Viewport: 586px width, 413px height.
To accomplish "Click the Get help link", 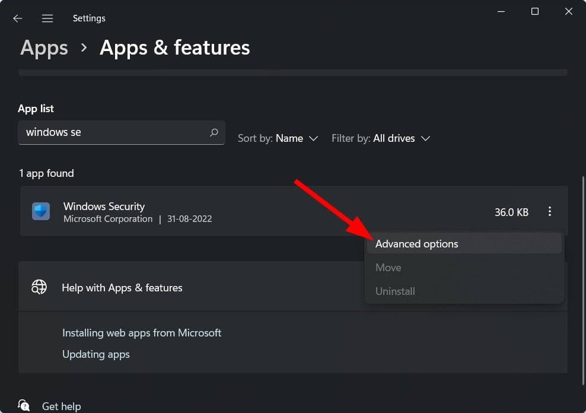I will coord(61,406).
